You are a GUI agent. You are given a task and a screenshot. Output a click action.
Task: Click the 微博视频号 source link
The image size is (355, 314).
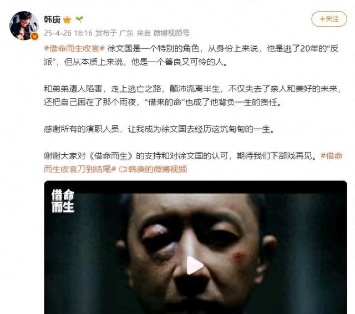(171, 33)
